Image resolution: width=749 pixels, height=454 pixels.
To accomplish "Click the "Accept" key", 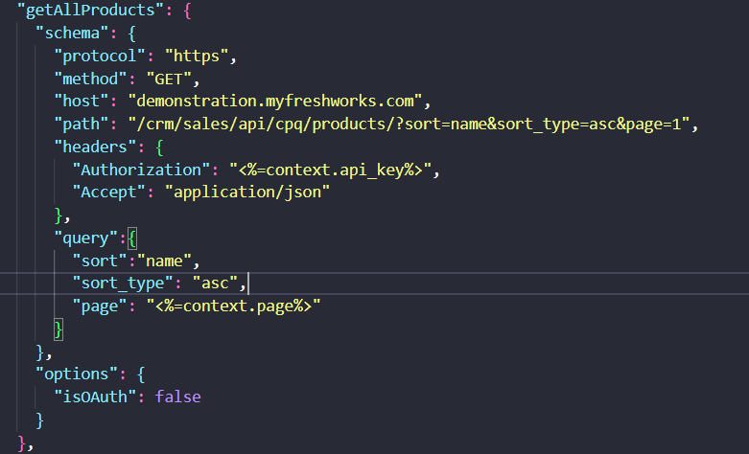I will [108, 193].
